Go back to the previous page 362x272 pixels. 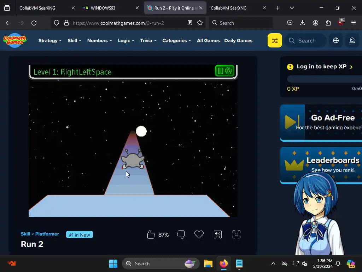click(x=8, y=23)
